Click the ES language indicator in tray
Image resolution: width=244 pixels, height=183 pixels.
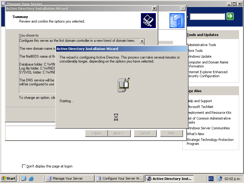tap(211, 179)
